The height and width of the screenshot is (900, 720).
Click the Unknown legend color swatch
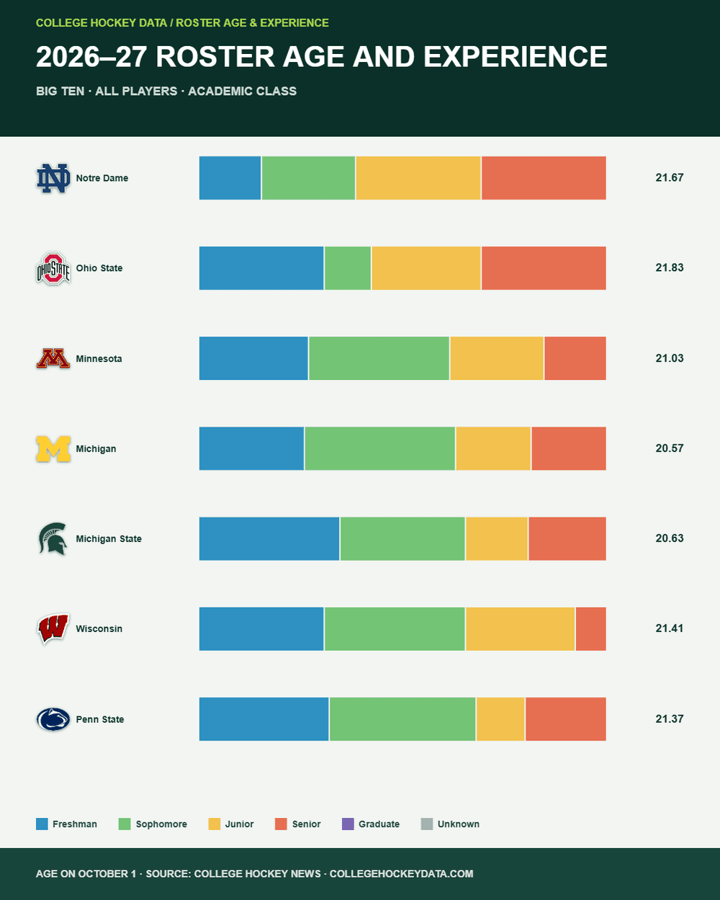[427, 824]
